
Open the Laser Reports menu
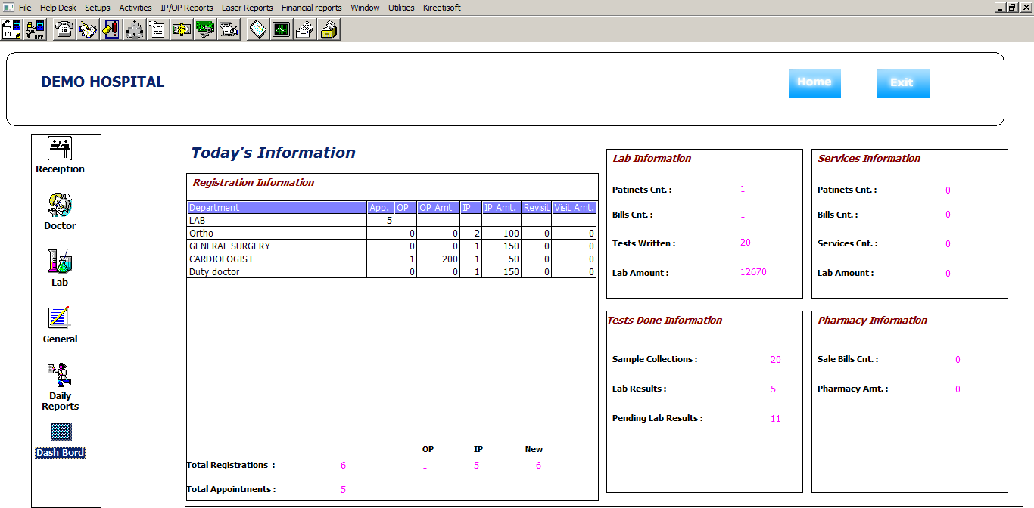click(247, 8)
